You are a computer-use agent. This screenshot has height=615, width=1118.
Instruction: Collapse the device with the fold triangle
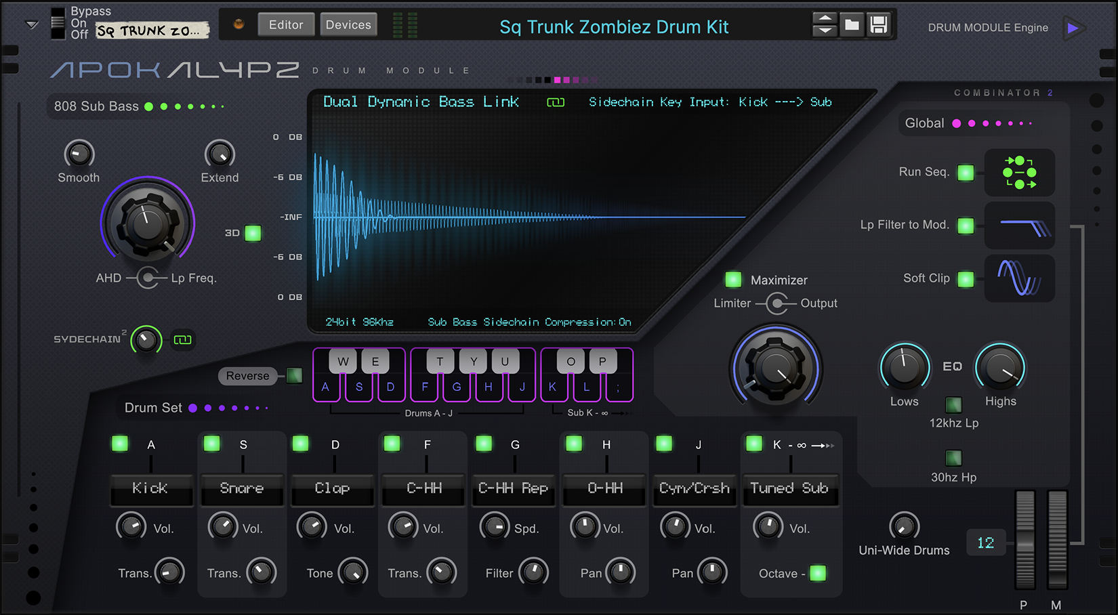coord(30,24)
